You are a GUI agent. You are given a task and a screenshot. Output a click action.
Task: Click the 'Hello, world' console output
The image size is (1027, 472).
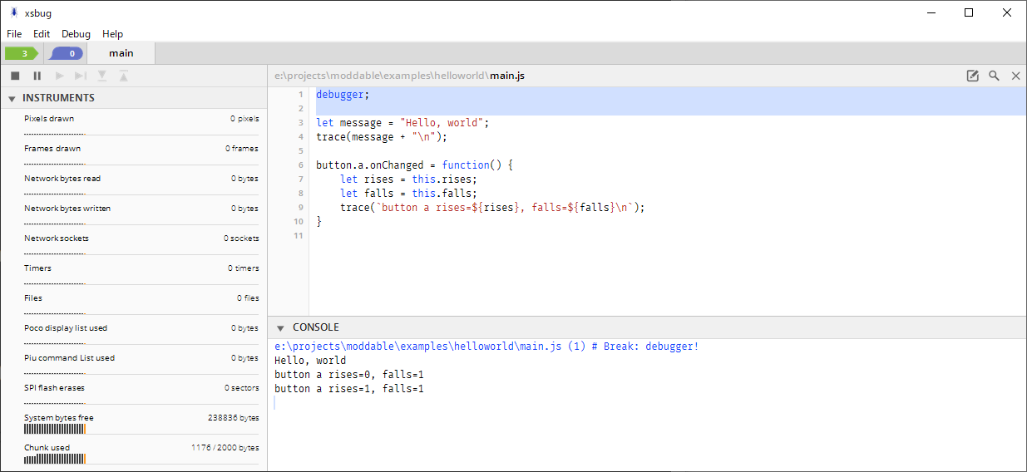click(310, 361)
